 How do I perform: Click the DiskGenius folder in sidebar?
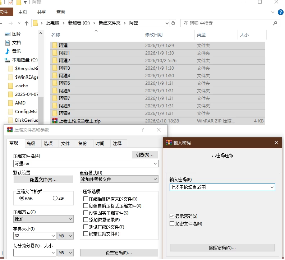coord(26,120)
